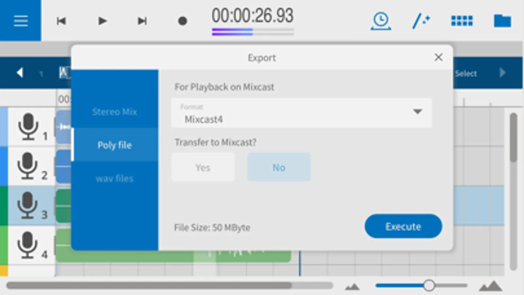Click the left arrow in blue bar

click(x=20, y=72)
